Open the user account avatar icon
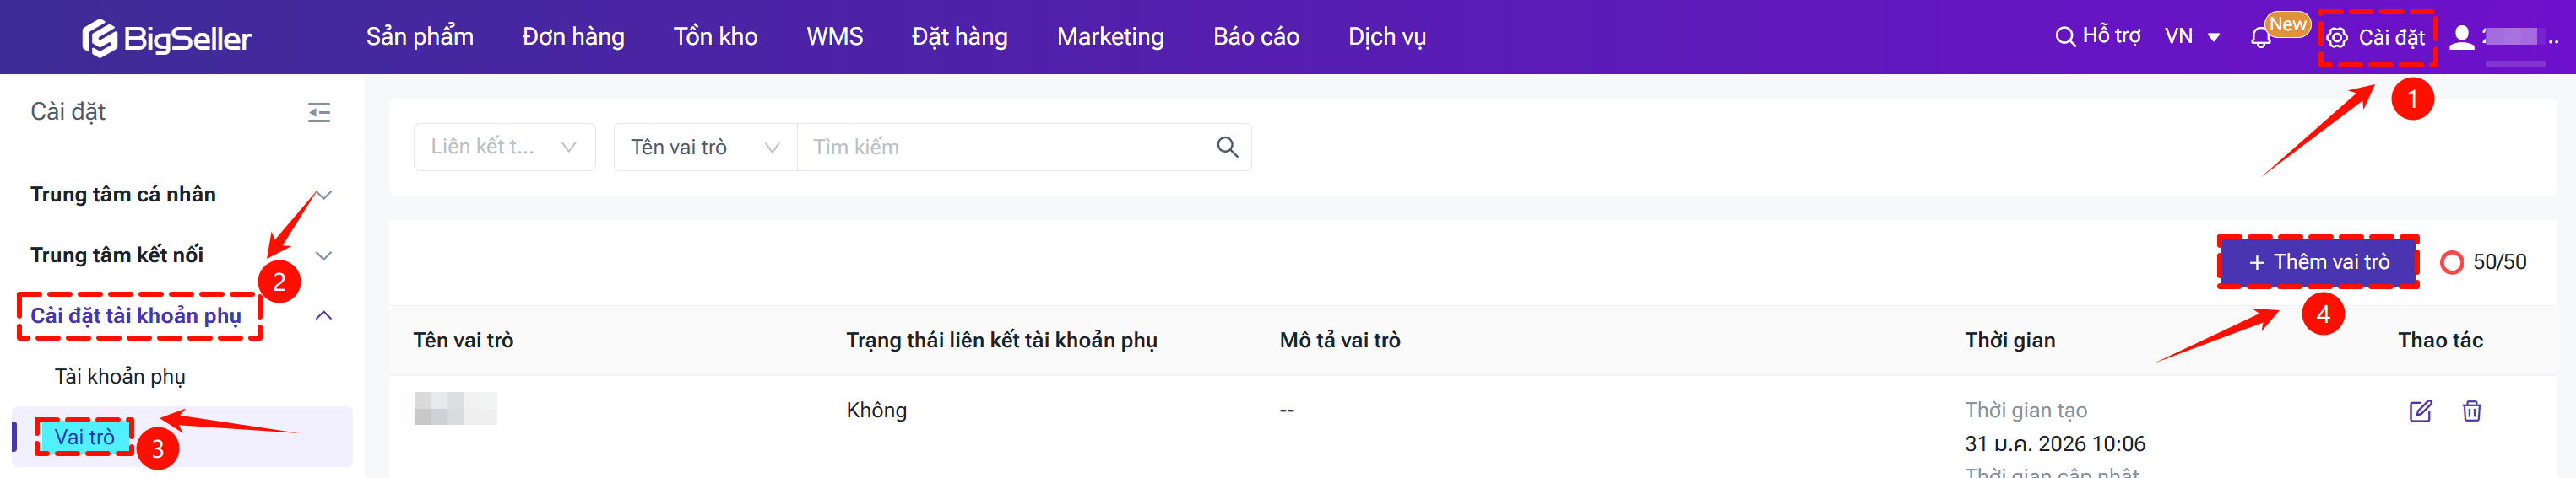The image size is (2576, 478). 2462,38
